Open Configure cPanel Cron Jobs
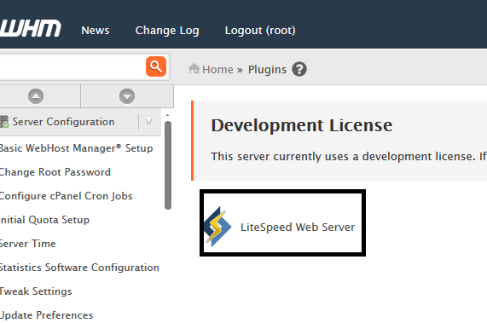Screen dimensions: 487x323 [66, 196]
